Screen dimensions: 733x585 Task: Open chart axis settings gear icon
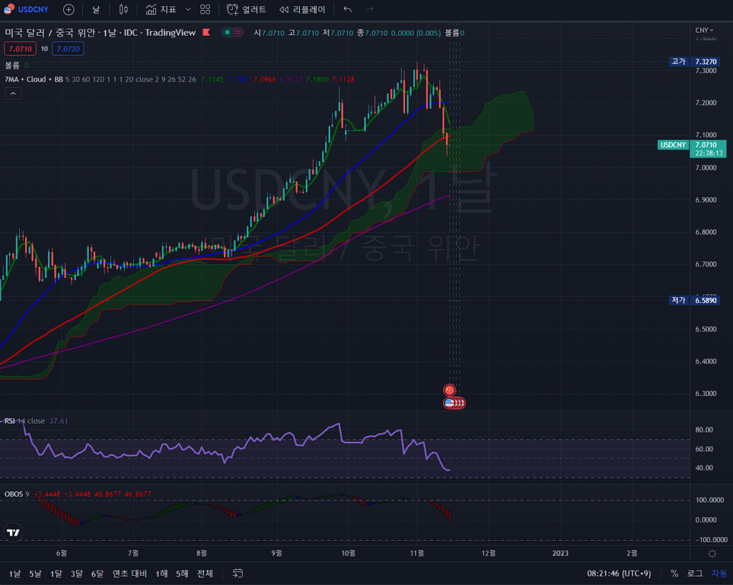(712, 553)
